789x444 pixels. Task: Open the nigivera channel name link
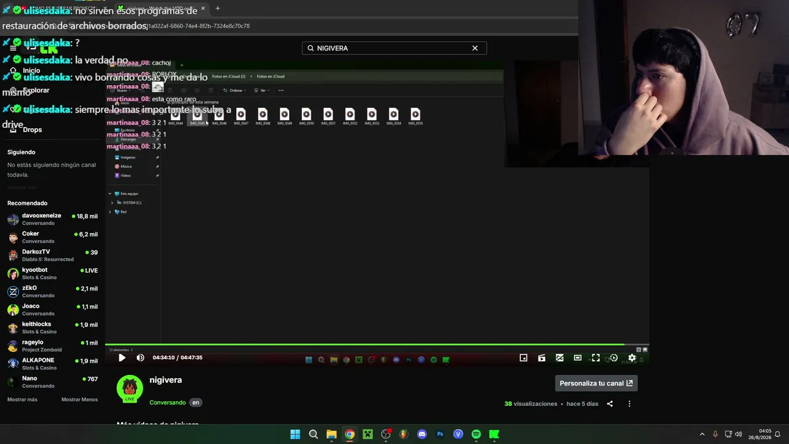pos(165,380)
